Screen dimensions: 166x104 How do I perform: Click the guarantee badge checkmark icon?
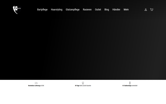click(x=83, y=83)
